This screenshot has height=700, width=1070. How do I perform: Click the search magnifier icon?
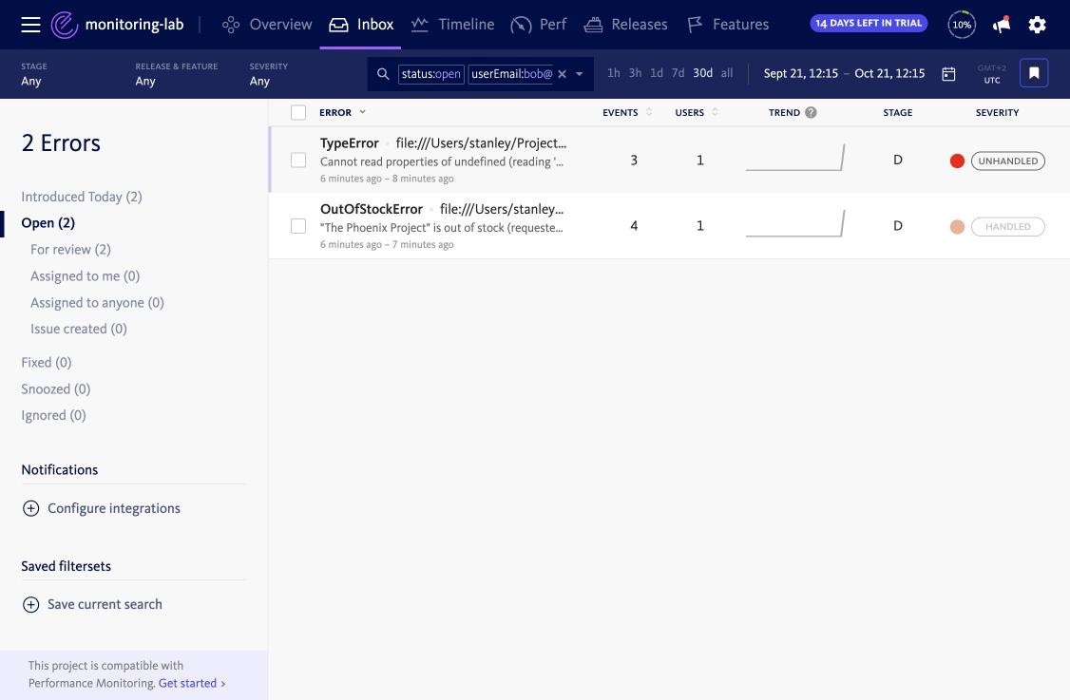point(383,74)
